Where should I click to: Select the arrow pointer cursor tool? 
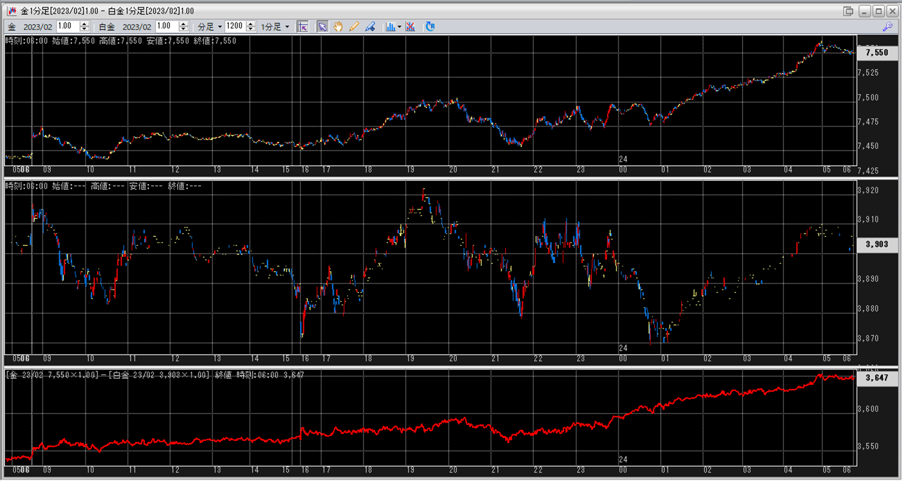tap(322, 27)
